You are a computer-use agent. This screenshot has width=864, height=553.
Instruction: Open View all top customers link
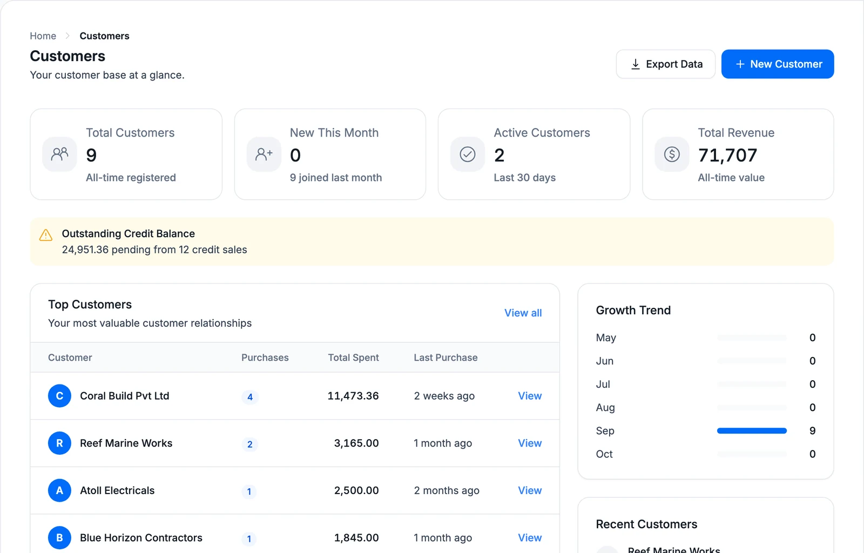tap(523, 313)
